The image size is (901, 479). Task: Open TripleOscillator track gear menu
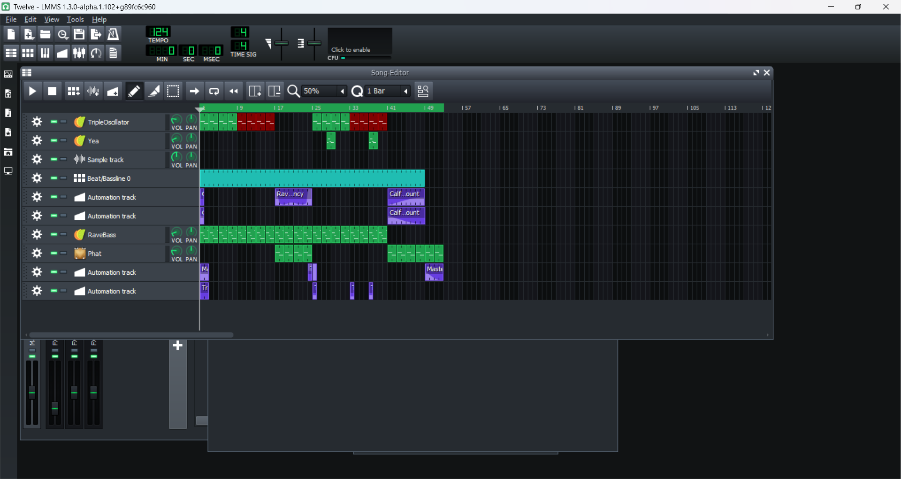[37, 122]
